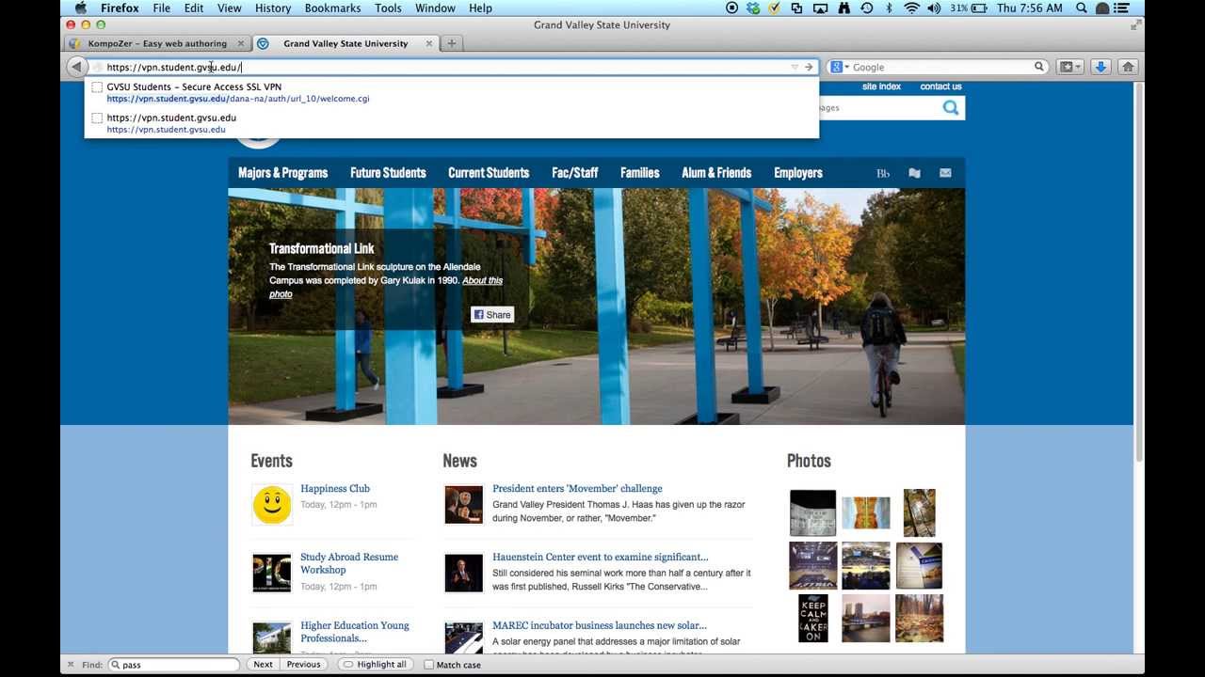Open a new tab with plus button
1205x677 pixels.
click(452, 43)
